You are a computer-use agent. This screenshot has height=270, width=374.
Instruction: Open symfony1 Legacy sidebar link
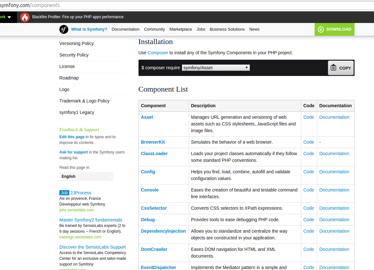coord(77,112)
